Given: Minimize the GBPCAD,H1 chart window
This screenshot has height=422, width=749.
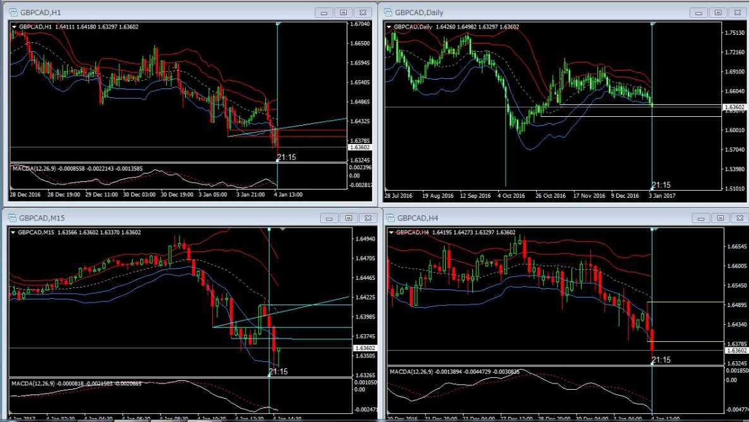Looking at the screenshot, I should pyautogui.click(x=324, y=12).
